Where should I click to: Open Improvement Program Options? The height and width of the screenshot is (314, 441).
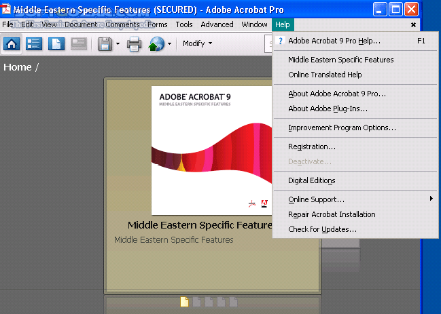355,127
